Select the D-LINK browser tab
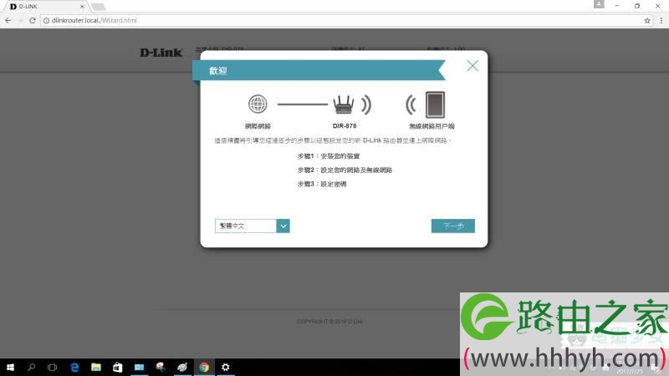 click(46, 7)
